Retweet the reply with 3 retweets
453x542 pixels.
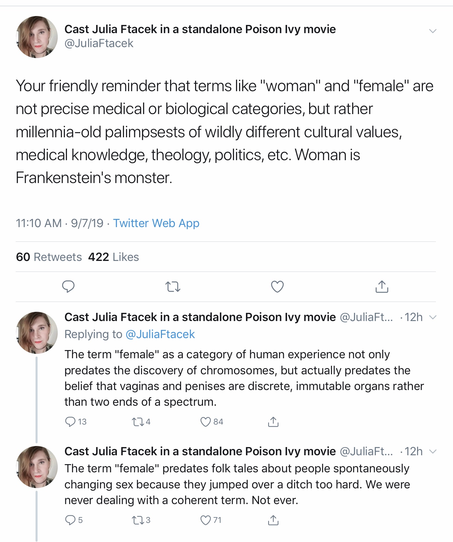pyautogui.click(x=138, y=520)
